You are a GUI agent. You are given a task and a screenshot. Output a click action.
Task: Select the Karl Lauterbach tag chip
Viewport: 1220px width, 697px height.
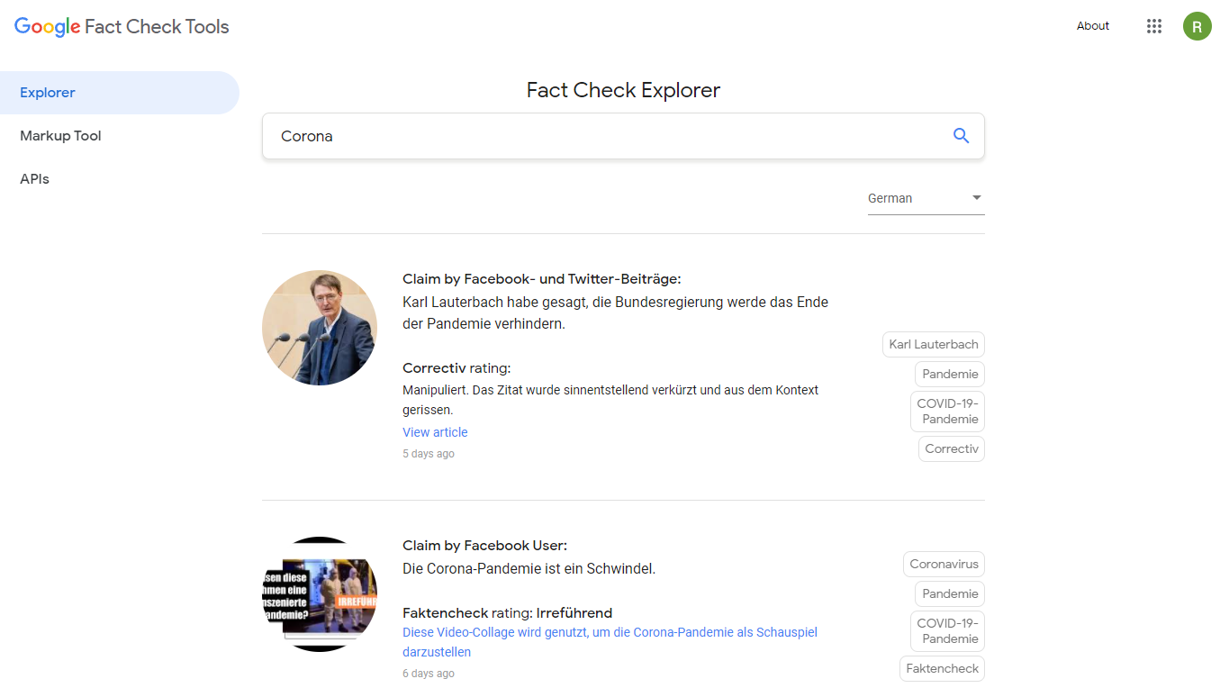pyautogui.click(x=933, y=344)
